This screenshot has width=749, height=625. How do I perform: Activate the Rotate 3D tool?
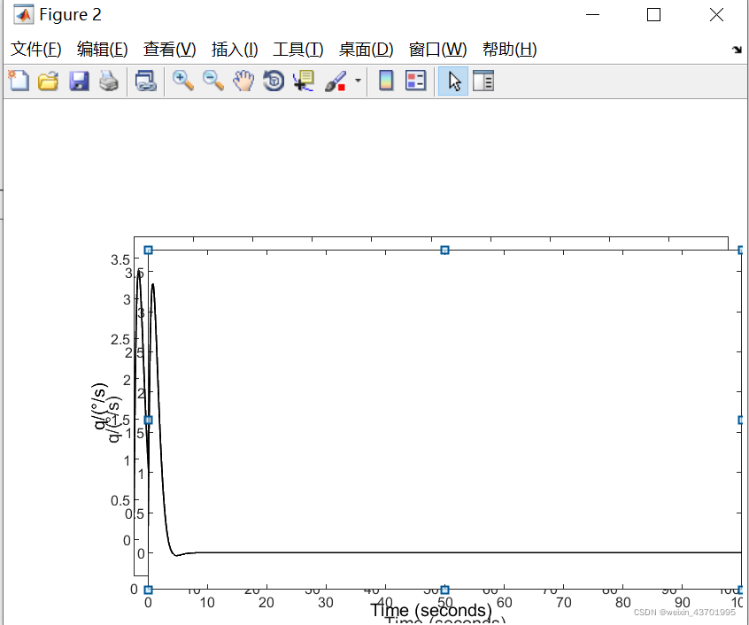pyautogui.click(x=274, y=81)
